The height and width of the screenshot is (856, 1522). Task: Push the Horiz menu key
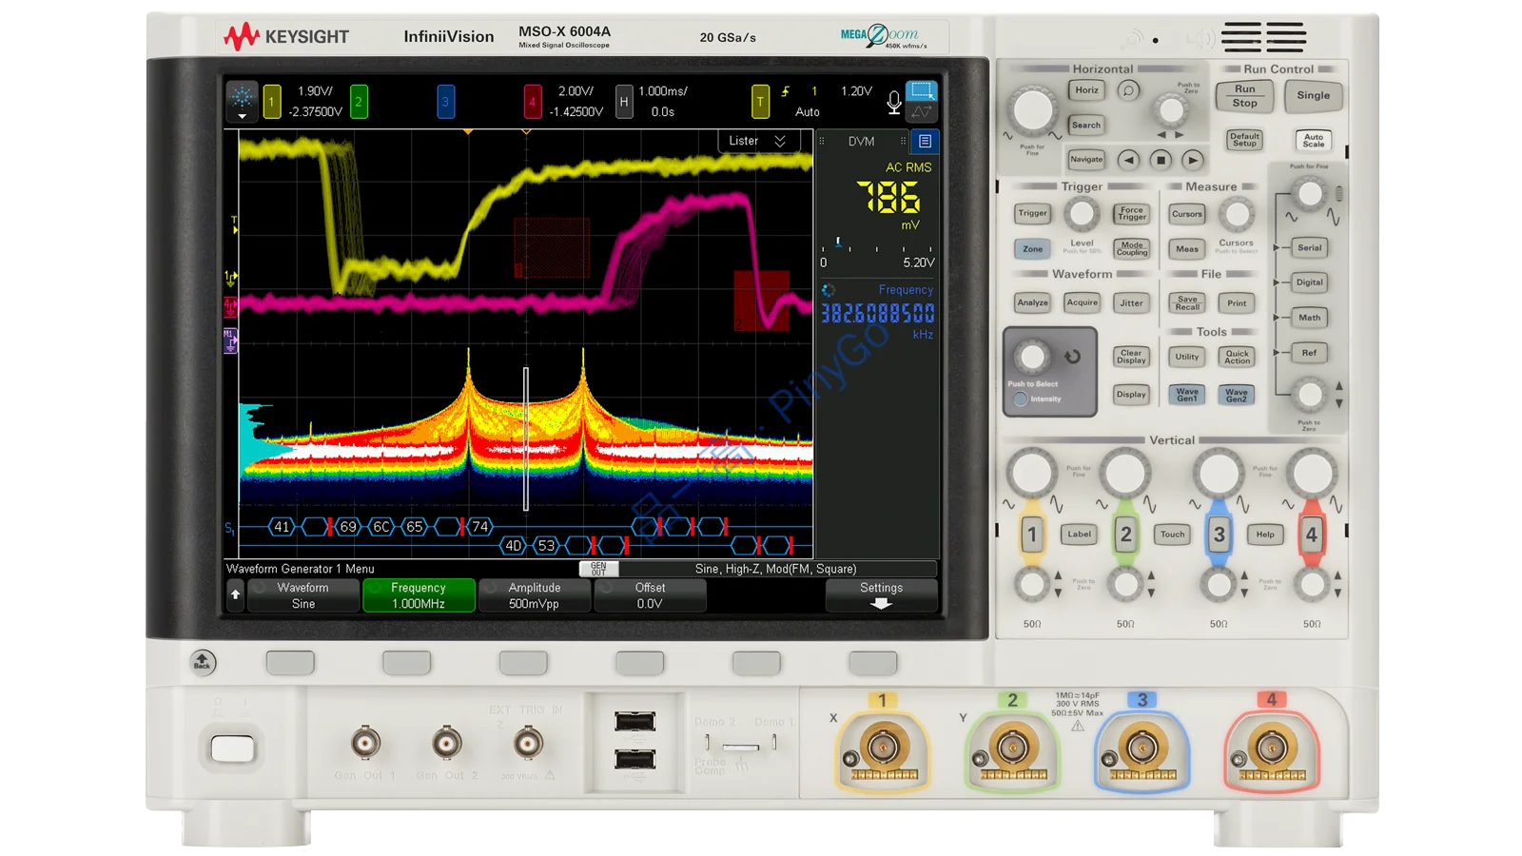click(x=1086, y=90)
